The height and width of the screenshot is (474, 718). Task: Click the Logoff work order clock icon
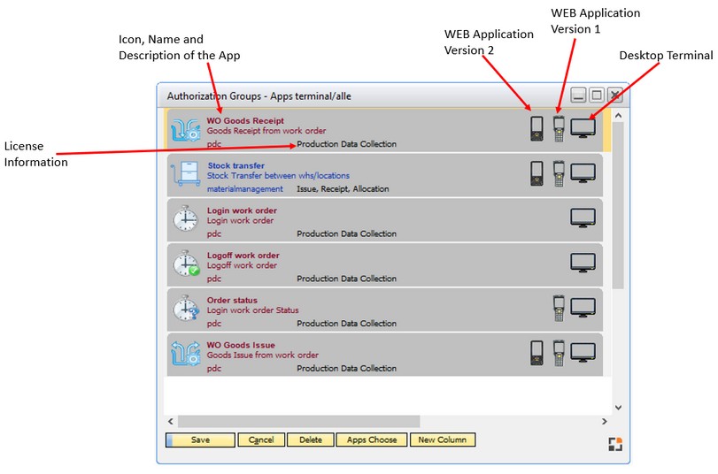click(x=186, y=264)
